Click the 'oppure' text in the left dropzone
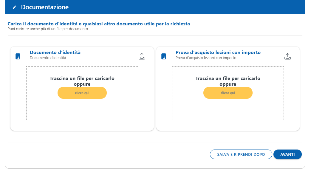Image resolution: width=314 pixels, height=174 pixels. click(82, 84)
